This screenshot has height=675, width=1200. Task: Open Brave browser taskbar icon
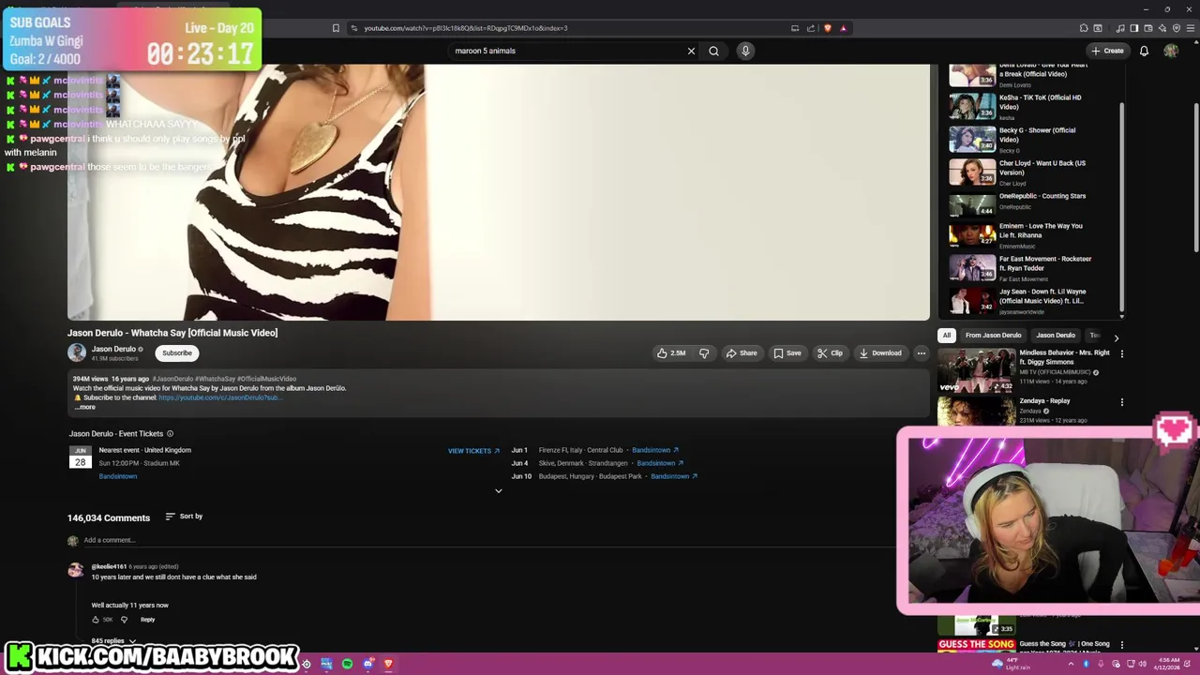[388, 665]
